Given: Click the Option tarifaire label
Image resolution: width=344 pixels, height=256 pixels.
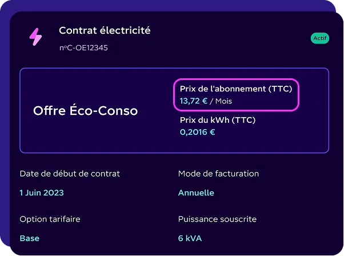Looking at the screenshot, I should [x=50, y=219].
